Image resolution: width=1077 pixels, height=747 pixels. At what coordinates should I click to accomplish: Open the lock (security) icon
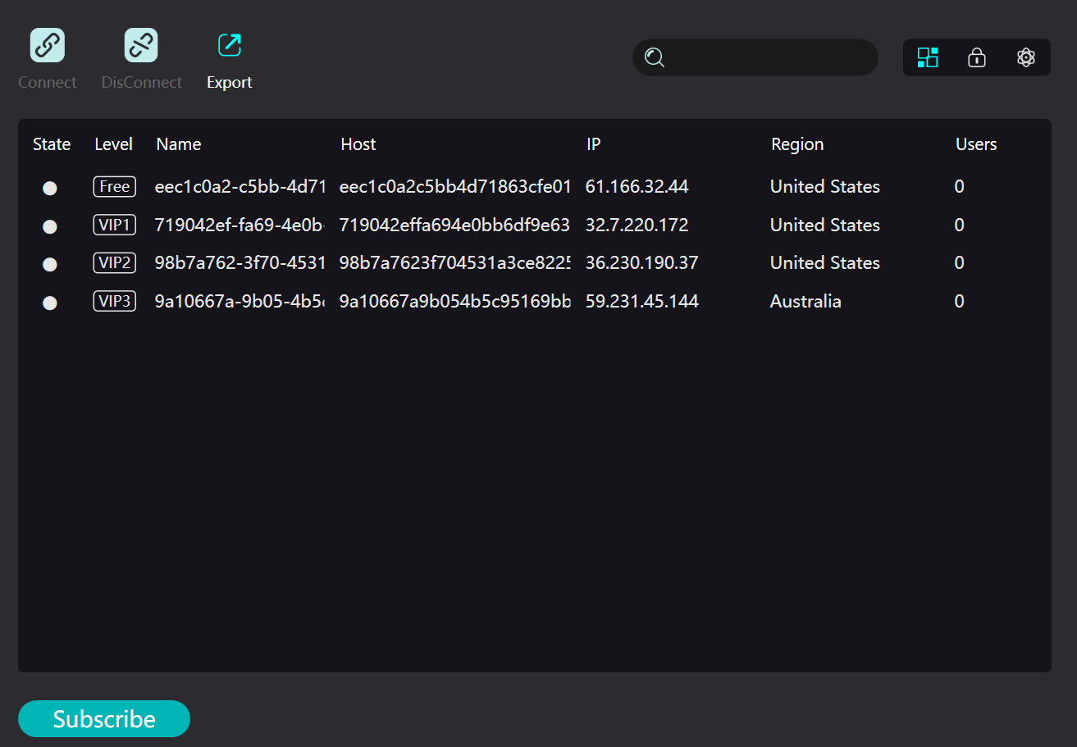pyautogui.click(x=976, y=57)
